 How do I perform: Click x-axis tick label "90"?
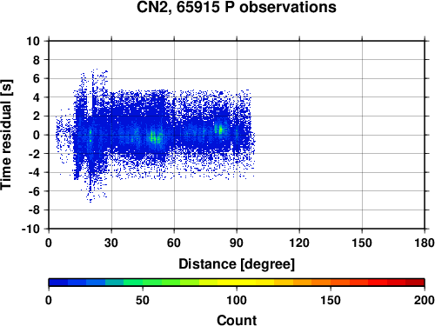237,243
